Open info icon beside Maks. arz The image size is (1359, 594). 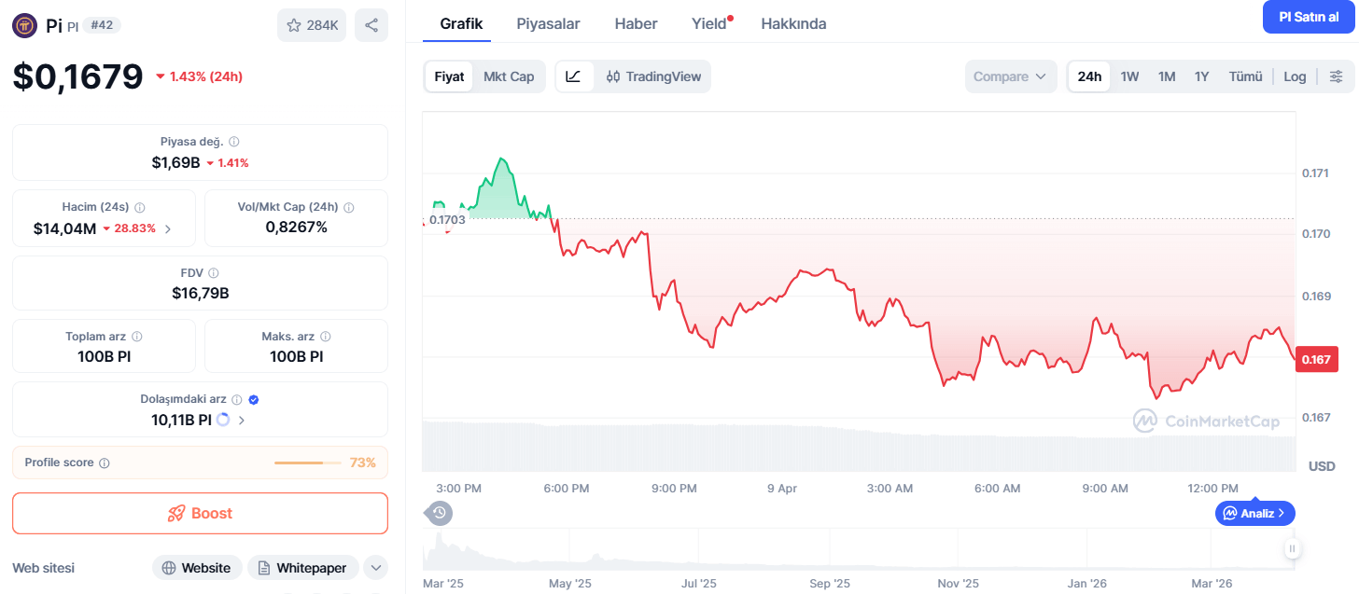coord(325,337)
